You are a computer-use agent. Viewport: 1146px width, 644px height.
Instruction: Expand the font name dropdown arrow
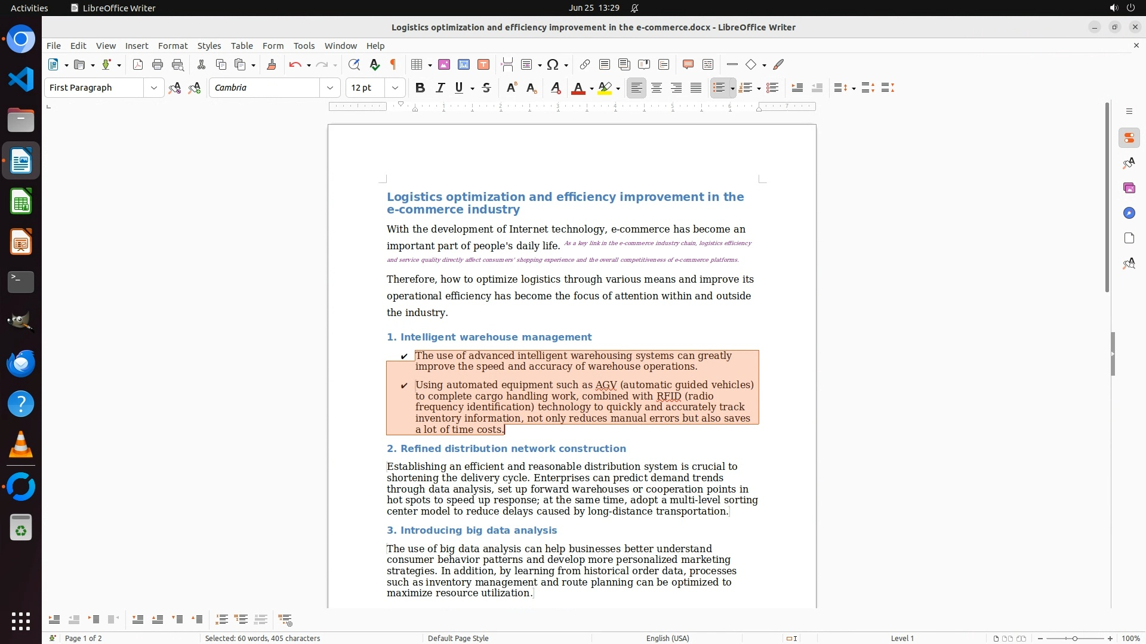coord(329,88)
